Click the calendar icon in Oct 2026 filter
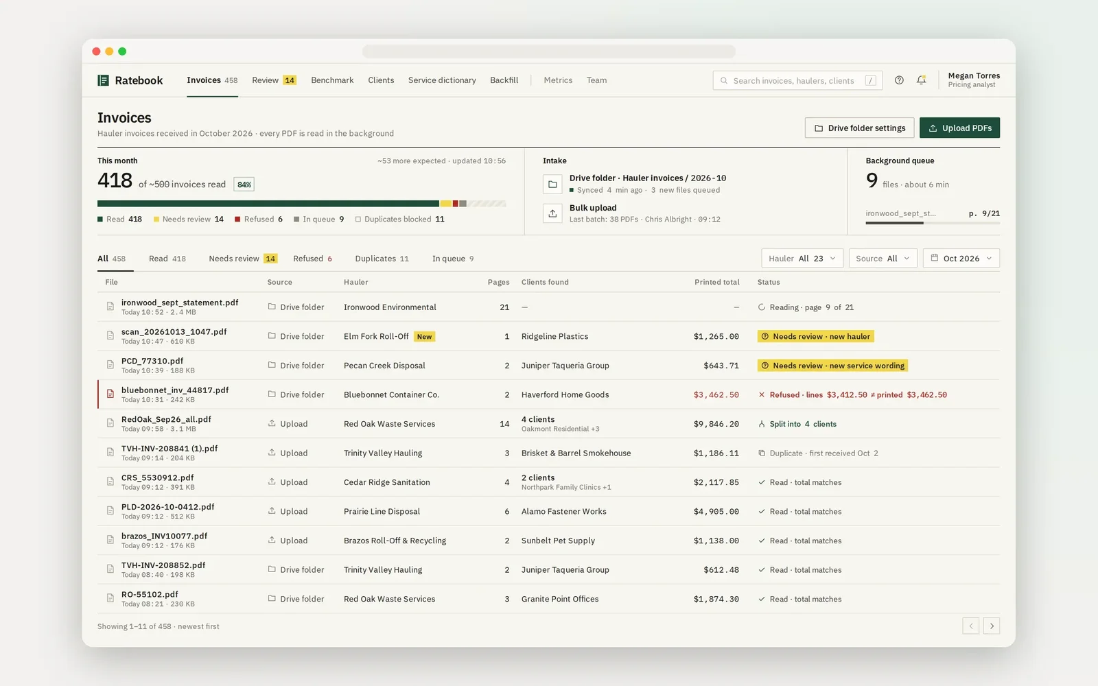Image resolution: width=1098 pixels, height=686 pixels. point(935,258)
